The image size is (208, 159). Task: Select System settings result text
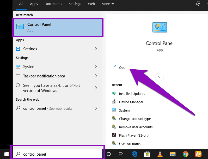click(29, 66)
